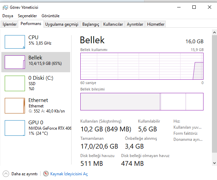Viewport: 217px width, 180px height.
Task: Click the Daha az ayrıntı button label
Action: tap(24, 174)
